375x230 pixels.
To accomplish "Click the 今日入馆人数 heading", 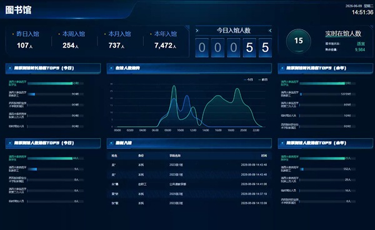I will coord(233,31).
